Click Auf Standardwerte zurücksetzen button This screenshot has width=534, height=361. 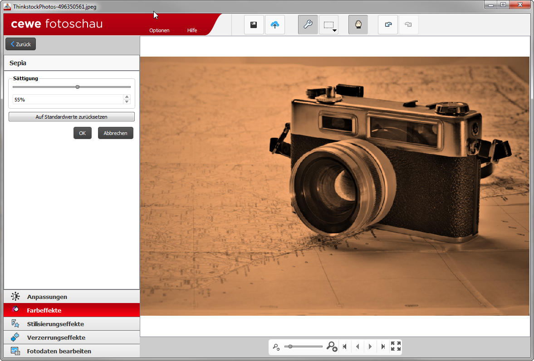[72, 117]
